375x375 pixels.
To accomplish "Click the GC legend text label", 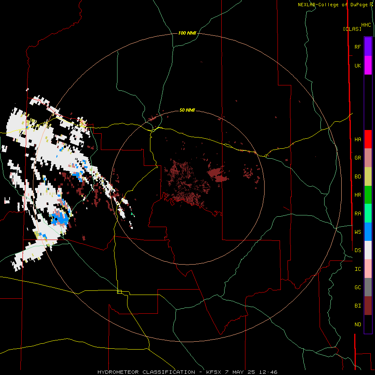I will tap(357, 287).
